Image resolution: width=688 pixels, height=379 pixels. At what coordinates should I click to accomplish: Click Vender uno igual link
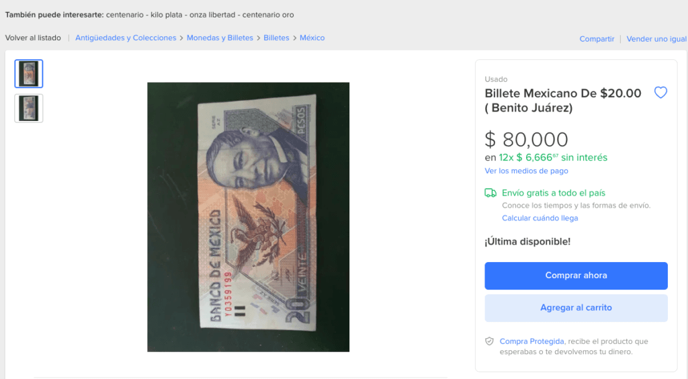[x=656, y=39]
